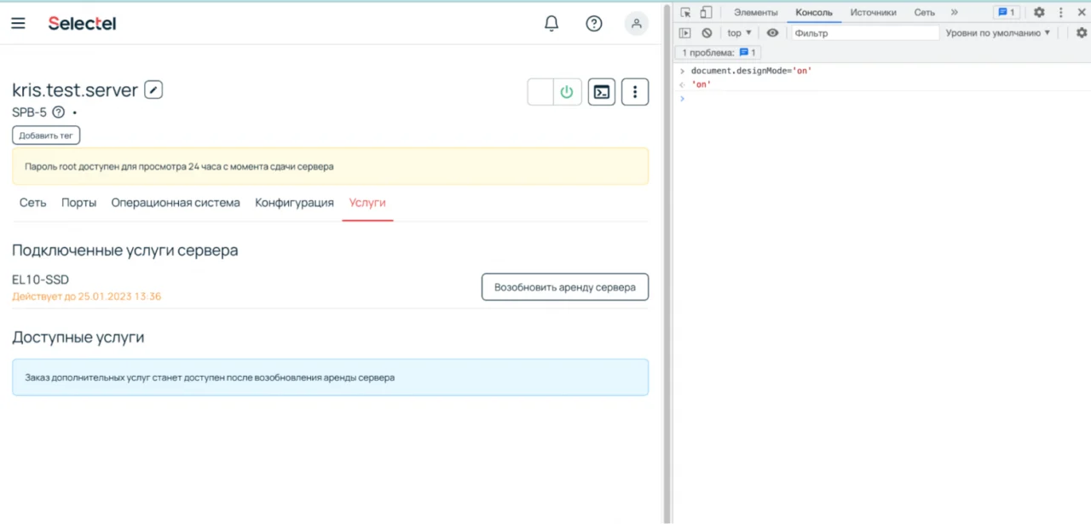Open the hamburger navigation menu
1091x524 pixels.
coord(18,23)
